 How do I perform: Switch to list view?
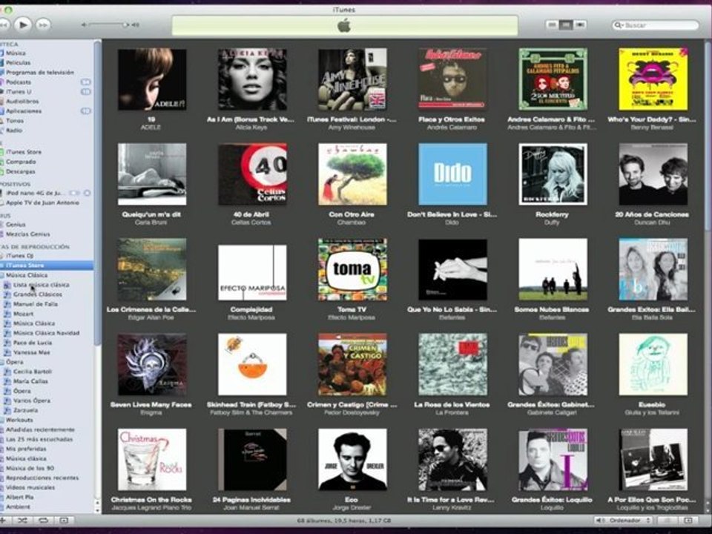pyautogui.click(x=553, y=24)
